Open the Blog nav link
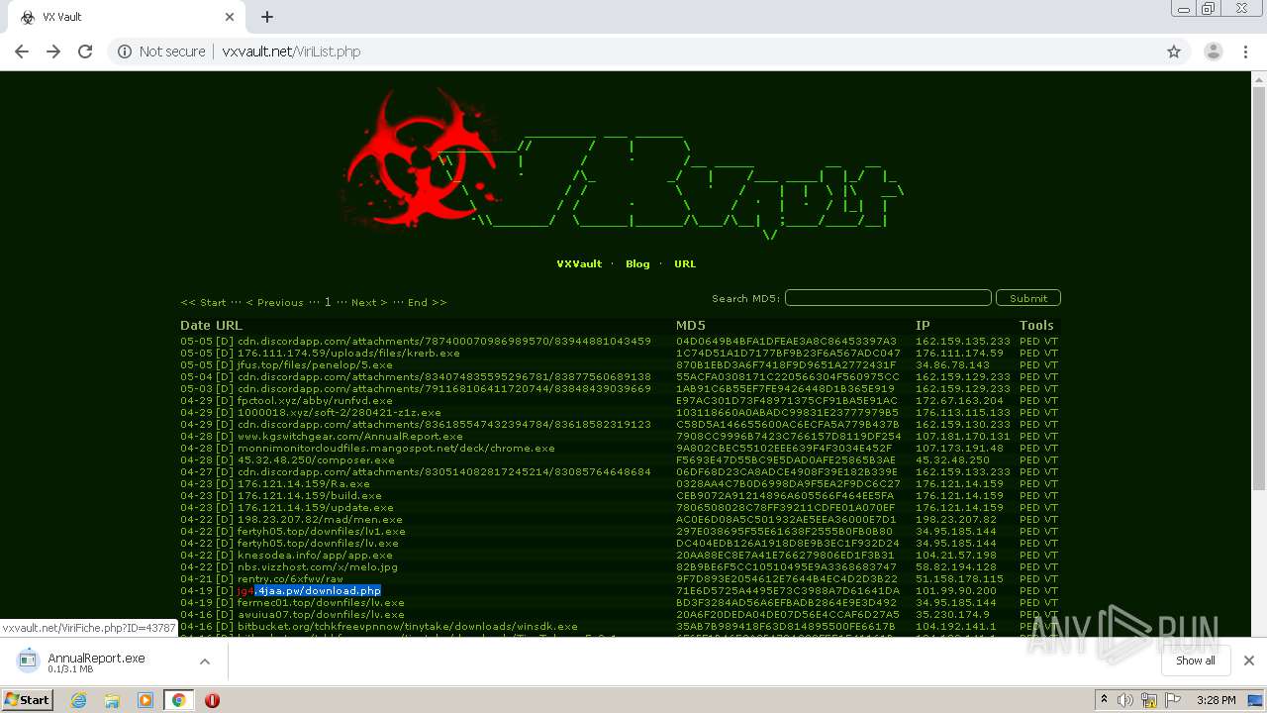 coord(637,264)
